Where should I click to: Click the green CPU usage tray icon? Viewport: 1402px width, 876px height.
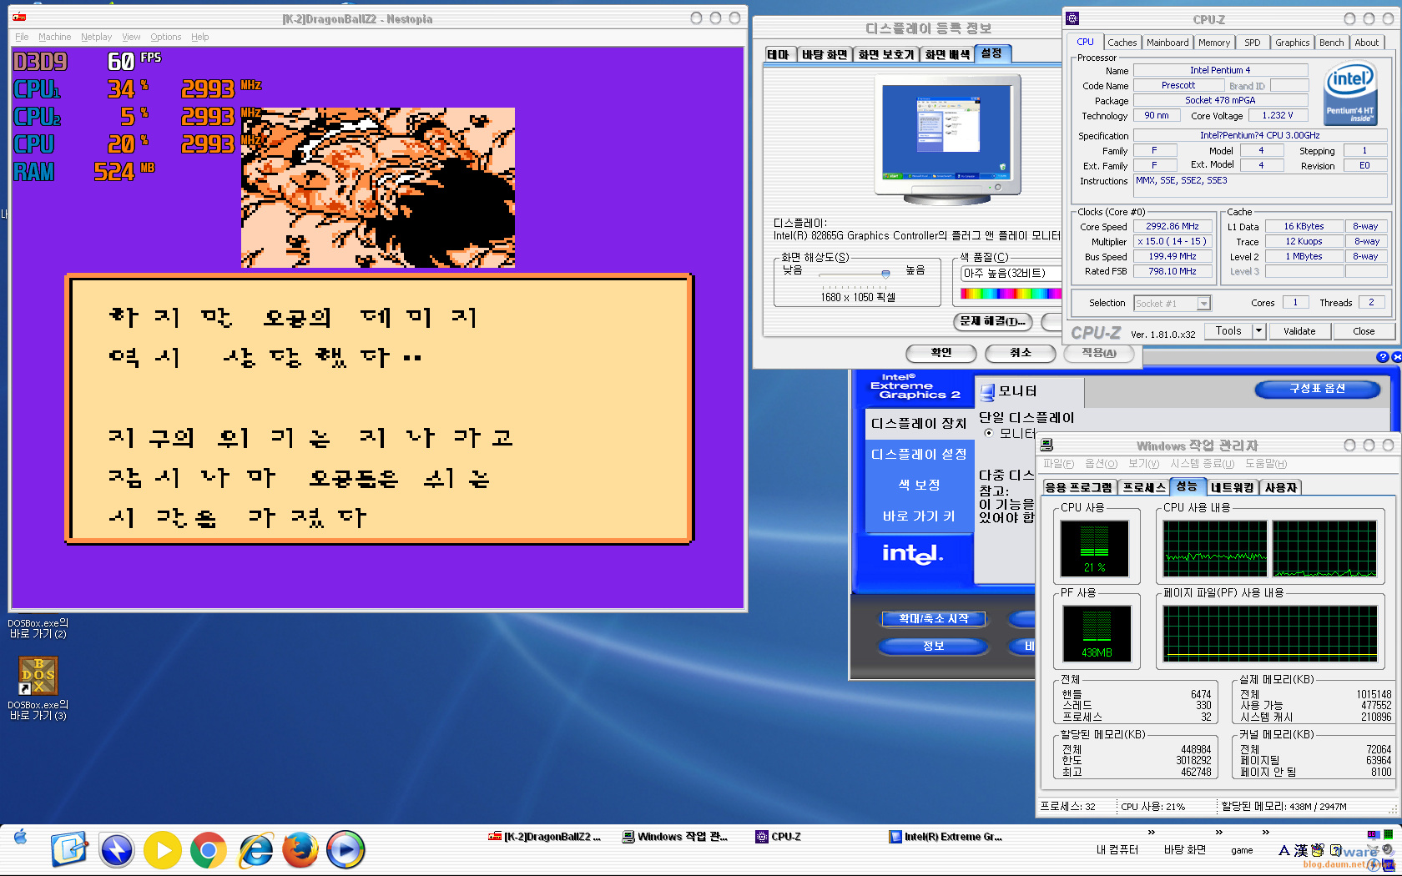click(x=1389, y=833)
